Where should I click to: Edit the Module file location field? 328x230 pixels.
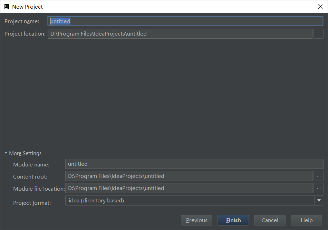[189, 188]
